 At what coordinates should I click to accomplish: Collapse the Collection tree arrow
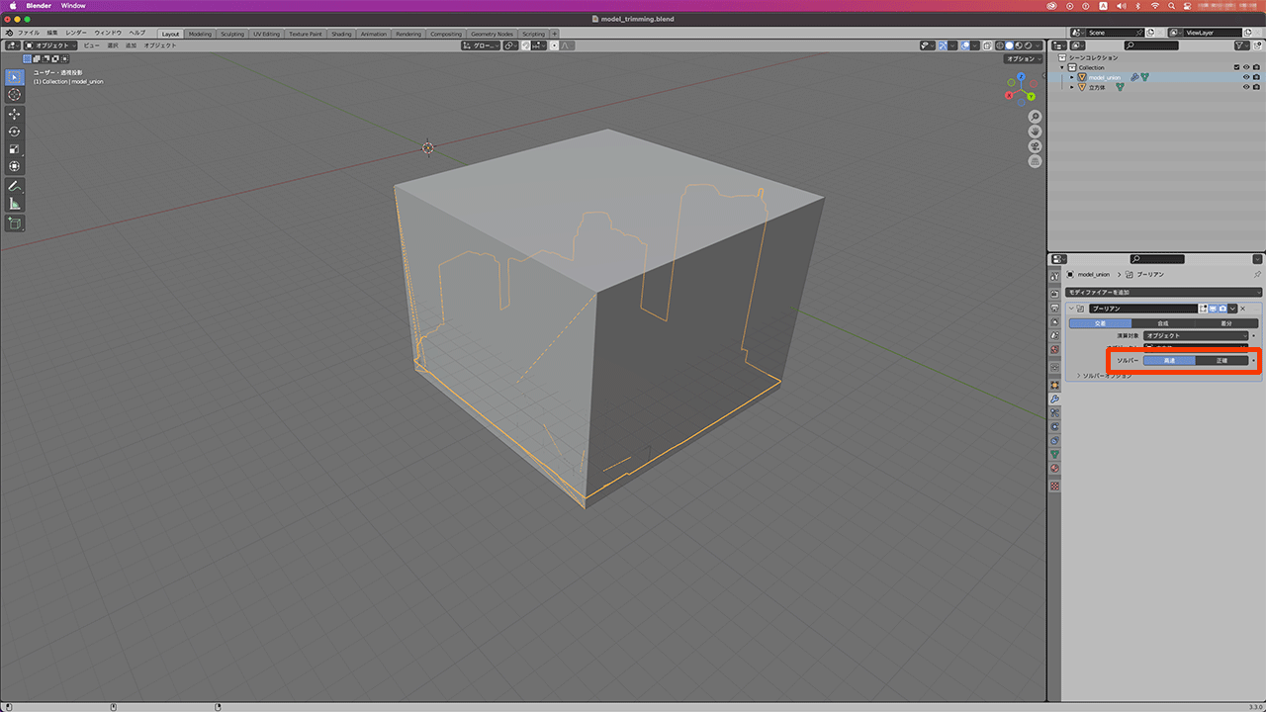1062,67
